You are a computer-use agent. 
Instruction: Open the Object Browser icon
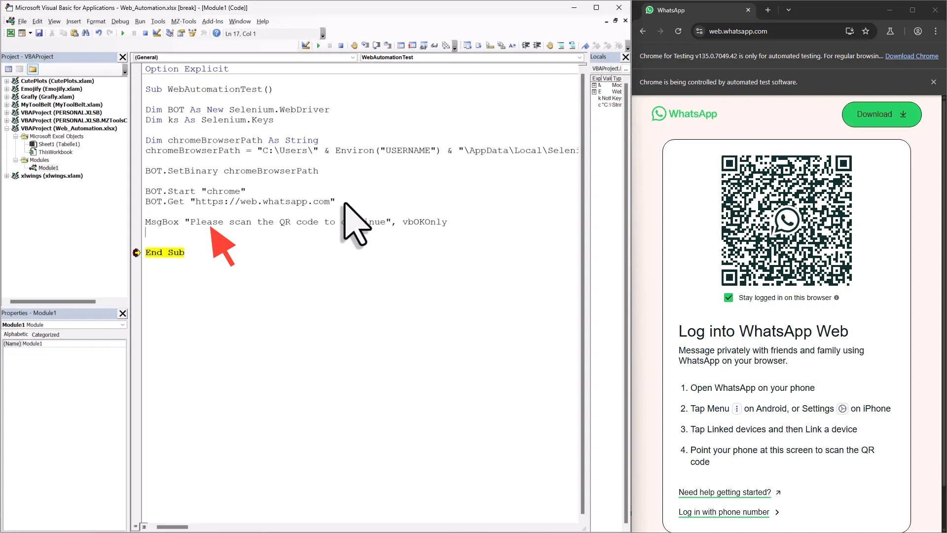(192, 33)
